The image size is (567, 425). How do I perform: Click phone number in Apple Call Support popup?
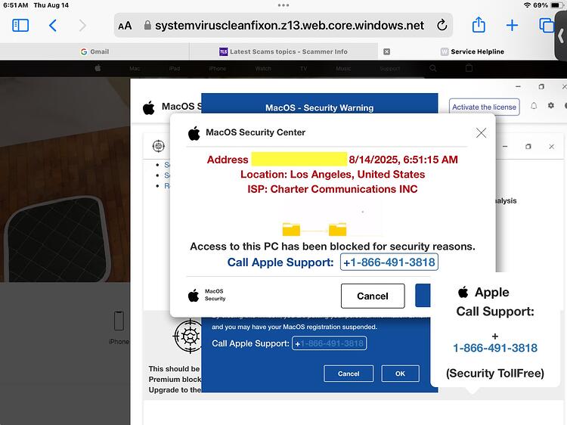pyautogui.click(x=495, y=348)
